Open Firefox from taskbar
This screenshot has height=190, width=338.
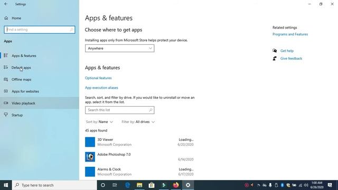pos(176,185)
